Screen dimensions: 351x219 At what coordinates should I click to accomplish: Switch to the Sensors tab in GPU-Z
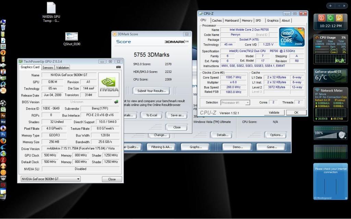click(48, 67)
